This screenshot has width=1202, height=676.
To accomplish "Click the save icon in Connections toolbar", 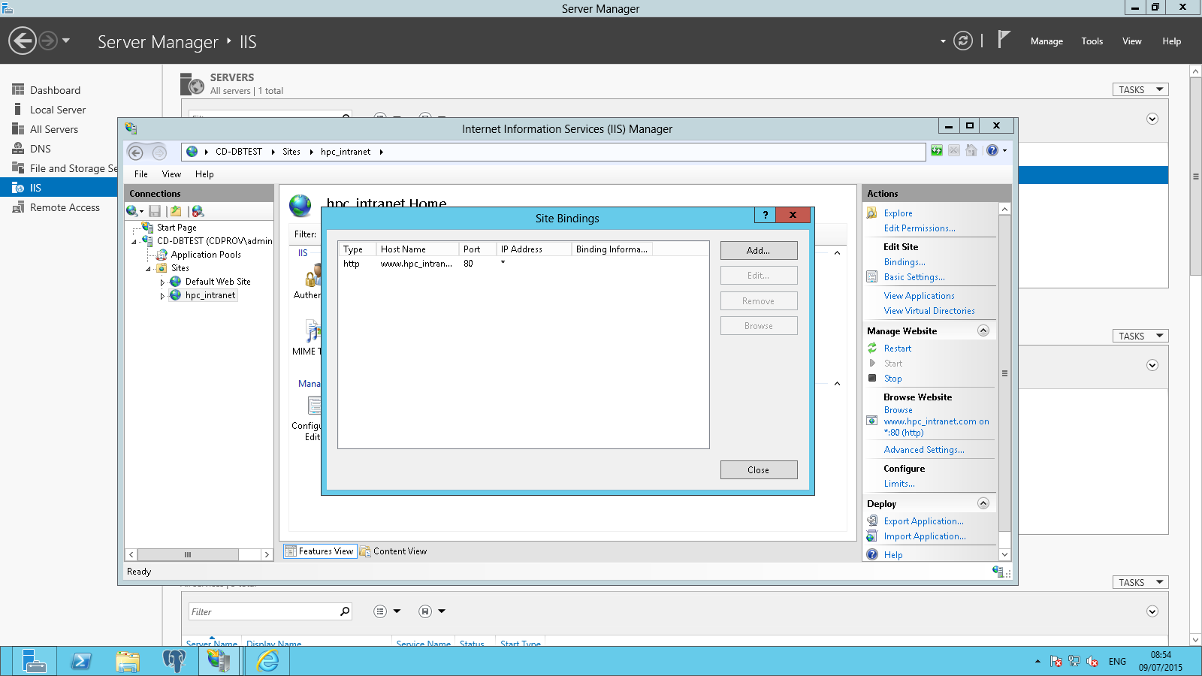I will click(x=155, y=211).
